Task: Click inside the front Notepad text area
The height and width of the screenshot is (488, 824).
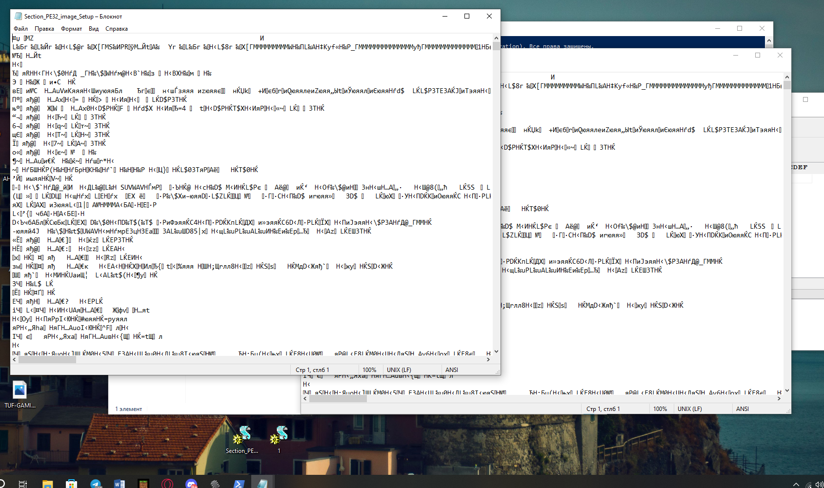Action: 251,195
